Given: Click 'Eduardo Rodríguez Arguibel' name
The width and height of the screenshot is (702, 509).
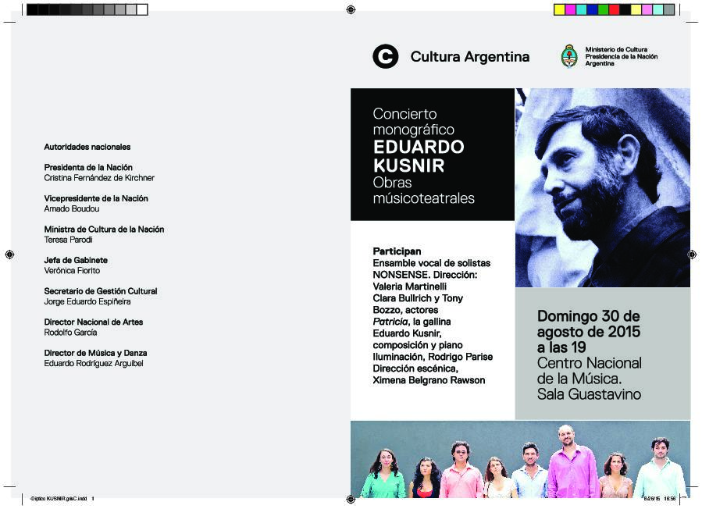Looking at the screenshot, I should [94, 363].
